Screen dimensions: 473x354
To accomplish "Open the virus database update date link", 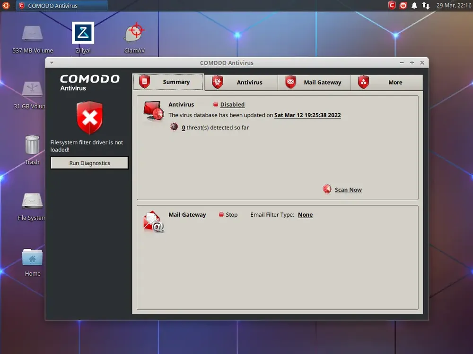I will [307, 115].
